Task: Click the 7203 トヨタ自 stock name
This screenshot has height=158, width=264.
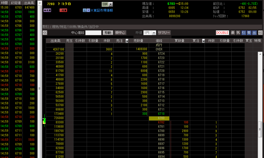Action: (59, 4)
